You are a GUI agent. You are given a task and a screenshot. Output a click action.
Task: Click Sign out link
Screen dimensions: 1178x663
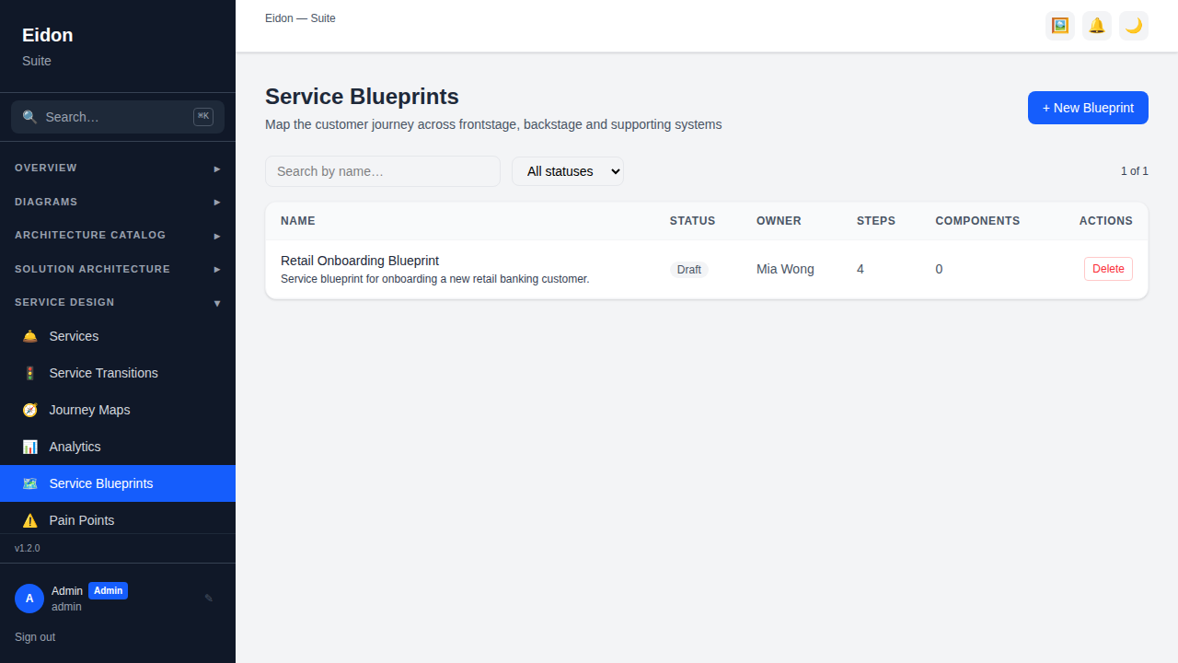pyautogui.click(x=35, y=637)
